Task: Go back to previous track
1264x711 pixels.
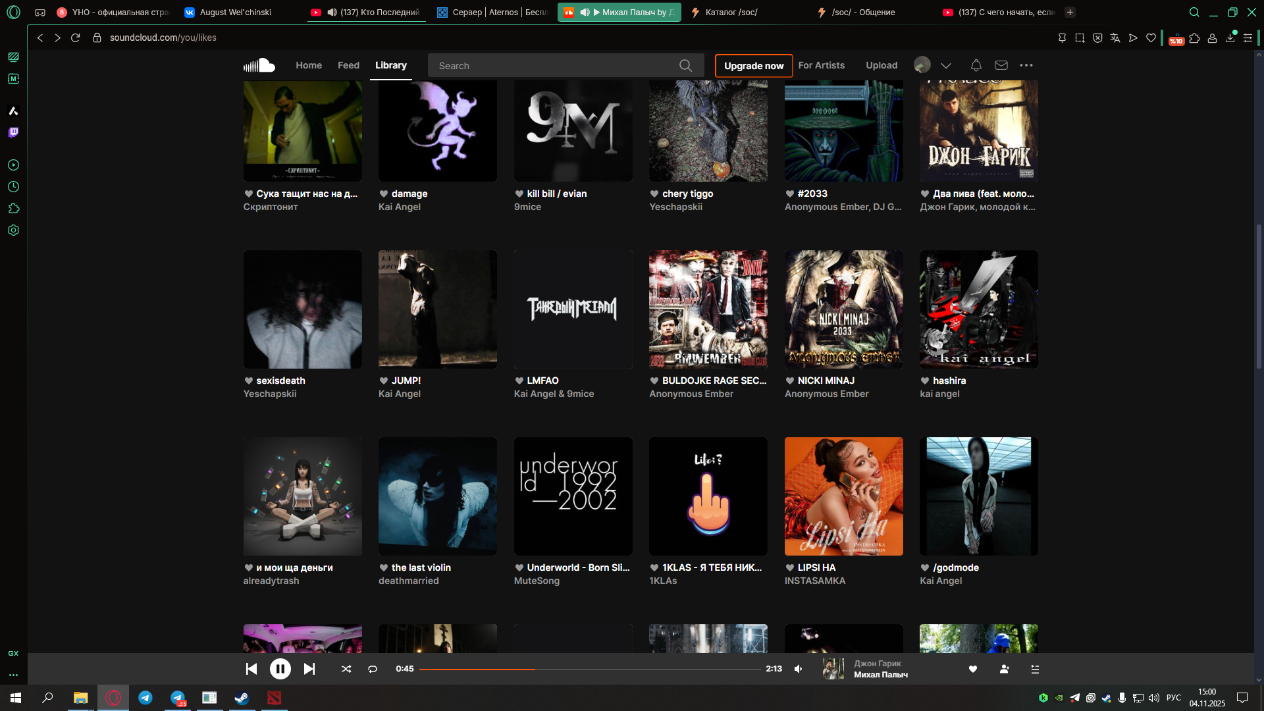Action: (251, 669)
